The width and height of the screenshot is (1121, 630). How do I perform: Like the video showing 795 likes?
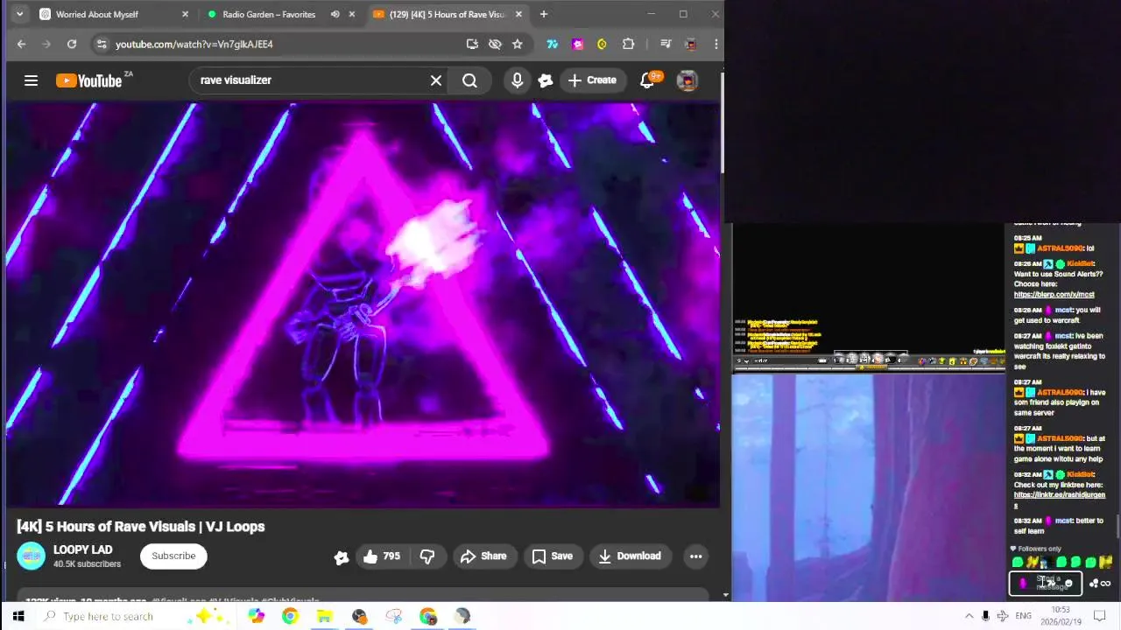pos(382,556)
